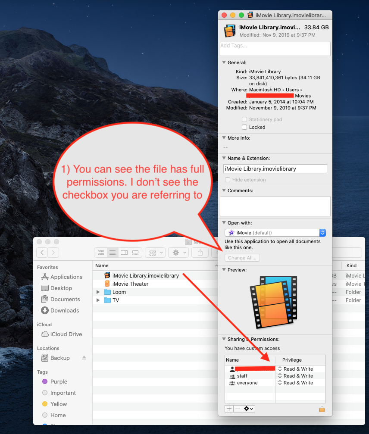Switch Finder to gallery view
The image size is (369, 434).
click(136, 253)
